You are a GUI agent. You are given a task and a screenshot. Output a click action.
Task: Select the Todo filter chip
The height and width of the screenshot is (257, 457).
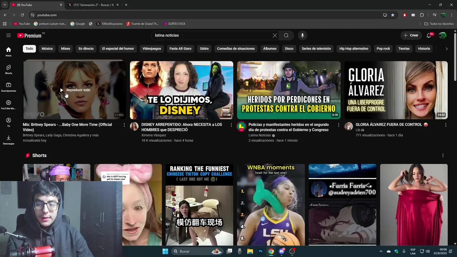29,49
